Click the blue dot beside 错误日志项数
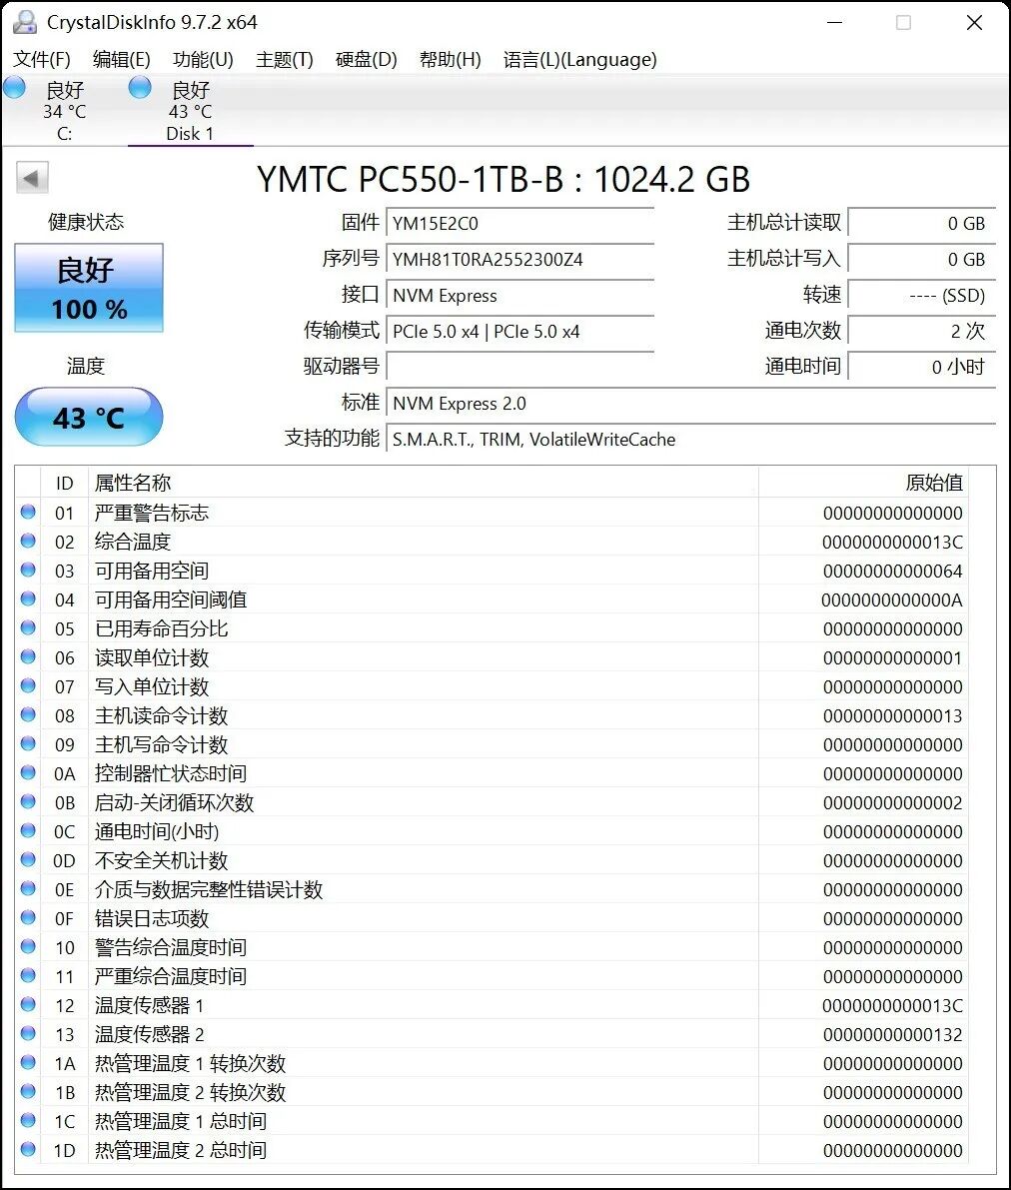The image size is (1011, 1190). click(27, 917)
